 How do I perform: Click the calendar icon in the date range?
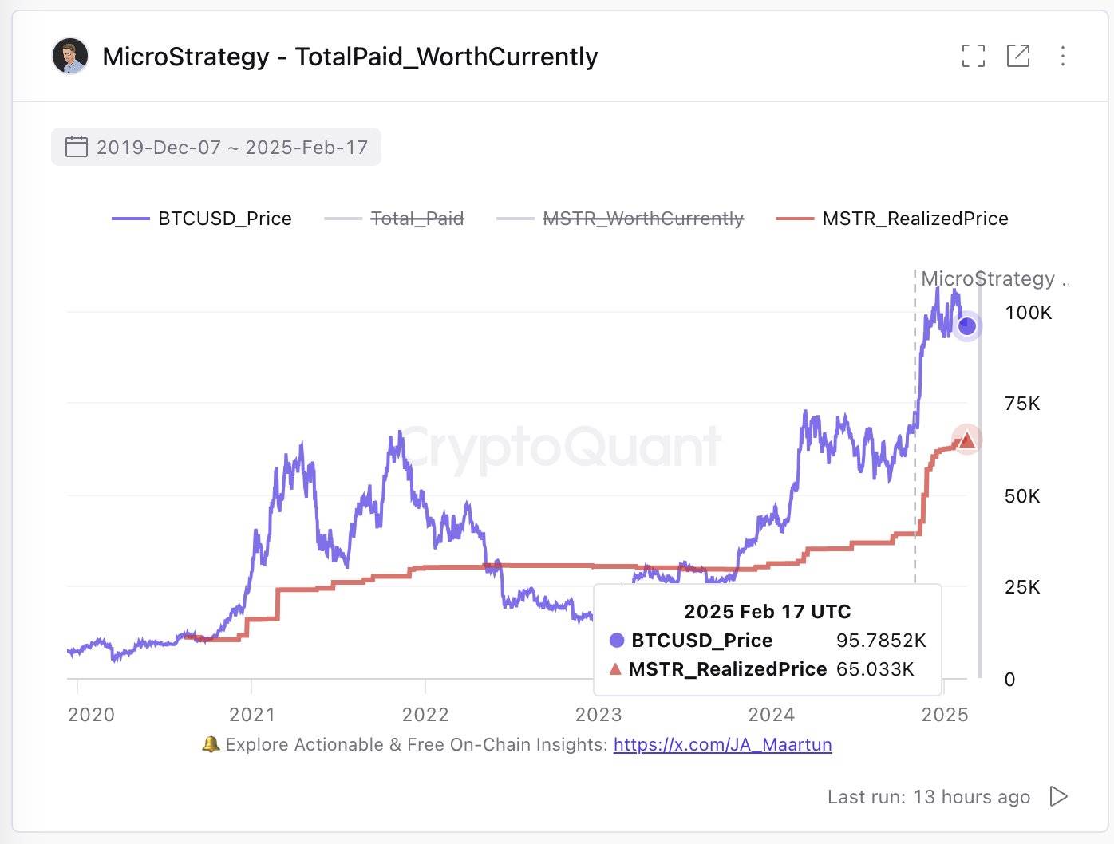coord(77,146)
